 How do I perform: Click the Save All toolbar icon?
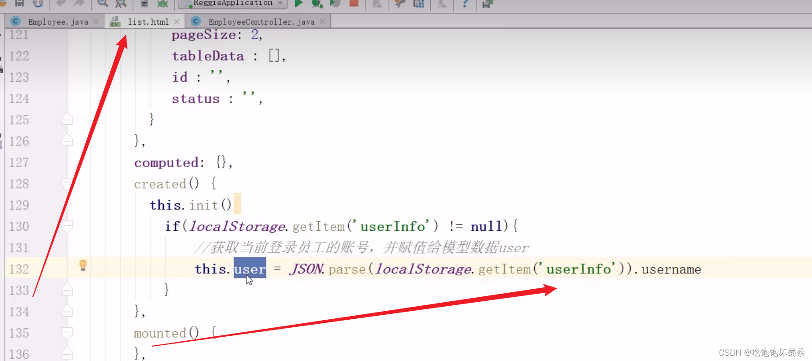coord(19,3)
